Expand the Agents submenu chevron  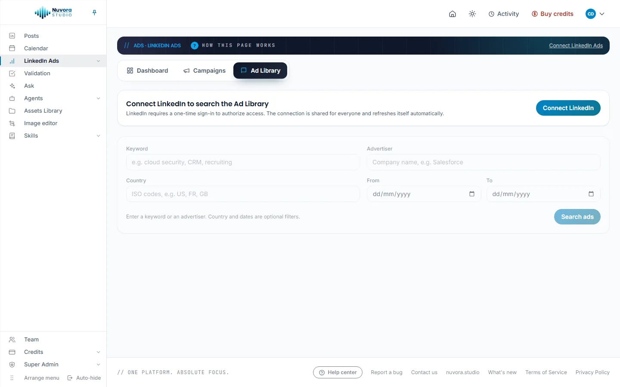point(99,98)
